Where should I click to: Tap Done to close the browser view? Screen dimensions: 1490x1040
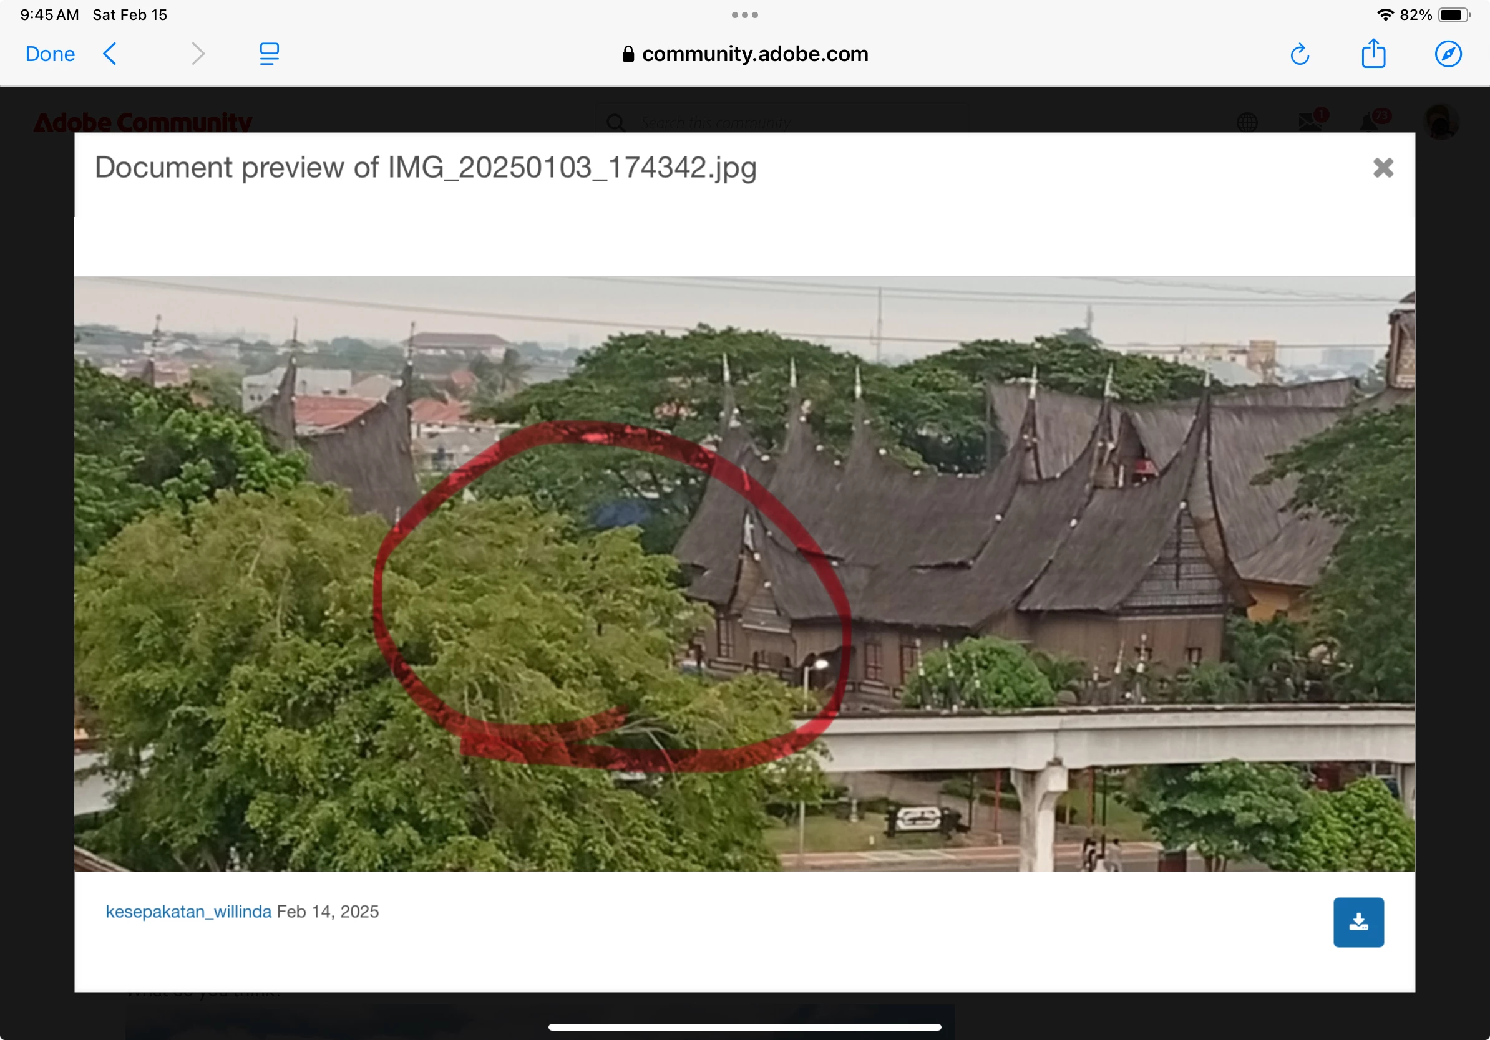pos(50,54)
